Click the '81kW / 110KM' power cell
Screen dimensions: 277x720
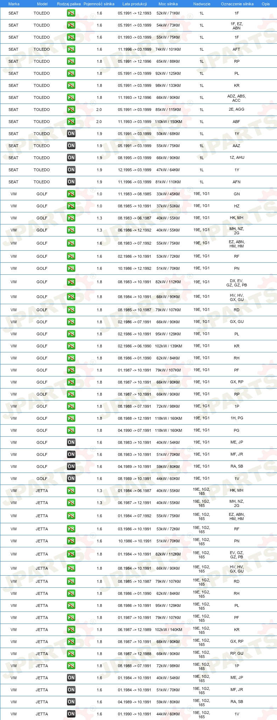point(168,182)
